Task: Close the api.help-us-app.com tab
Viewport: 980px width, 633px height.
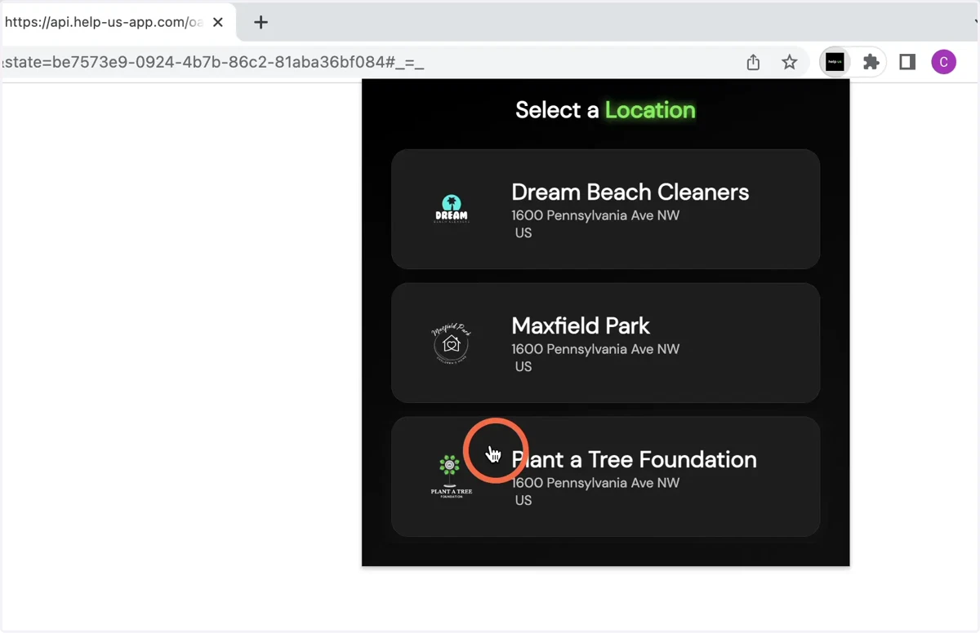Action: point(218,23)
